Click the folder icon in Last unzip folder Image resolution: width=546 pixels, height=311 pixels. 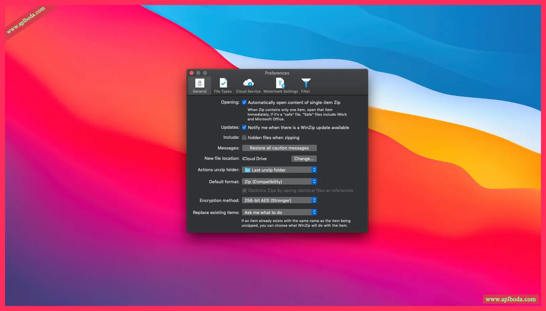click(248, 170)
